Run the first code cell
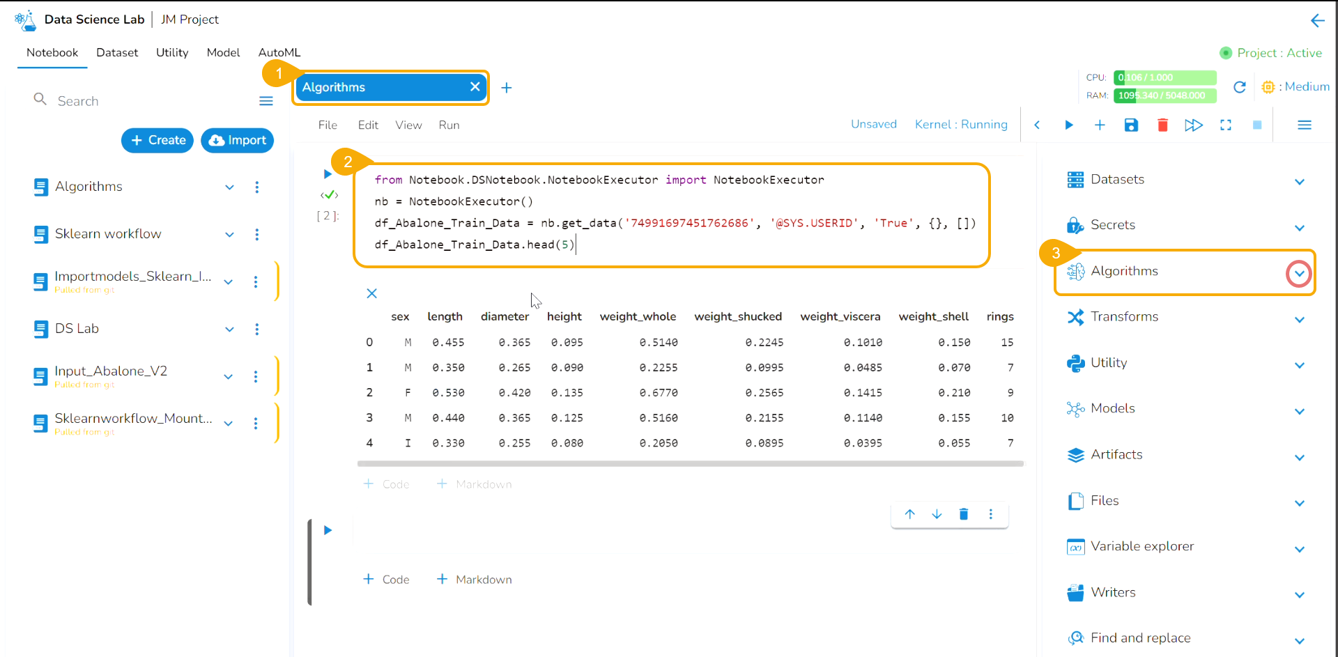The image size is (1338, 657). point(328,174)
